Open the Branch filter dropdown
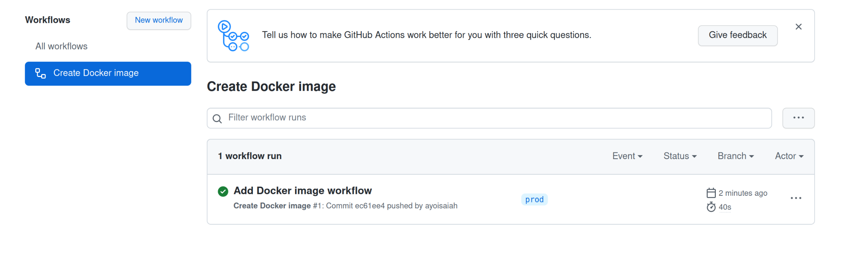Viewport: 841px width, 255px height. 735,156
